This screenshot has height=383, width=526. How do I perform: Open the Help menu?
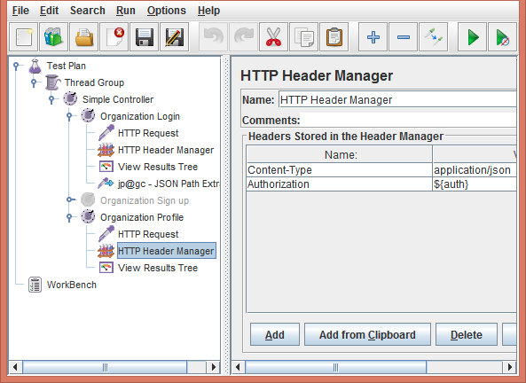point(208,11)
